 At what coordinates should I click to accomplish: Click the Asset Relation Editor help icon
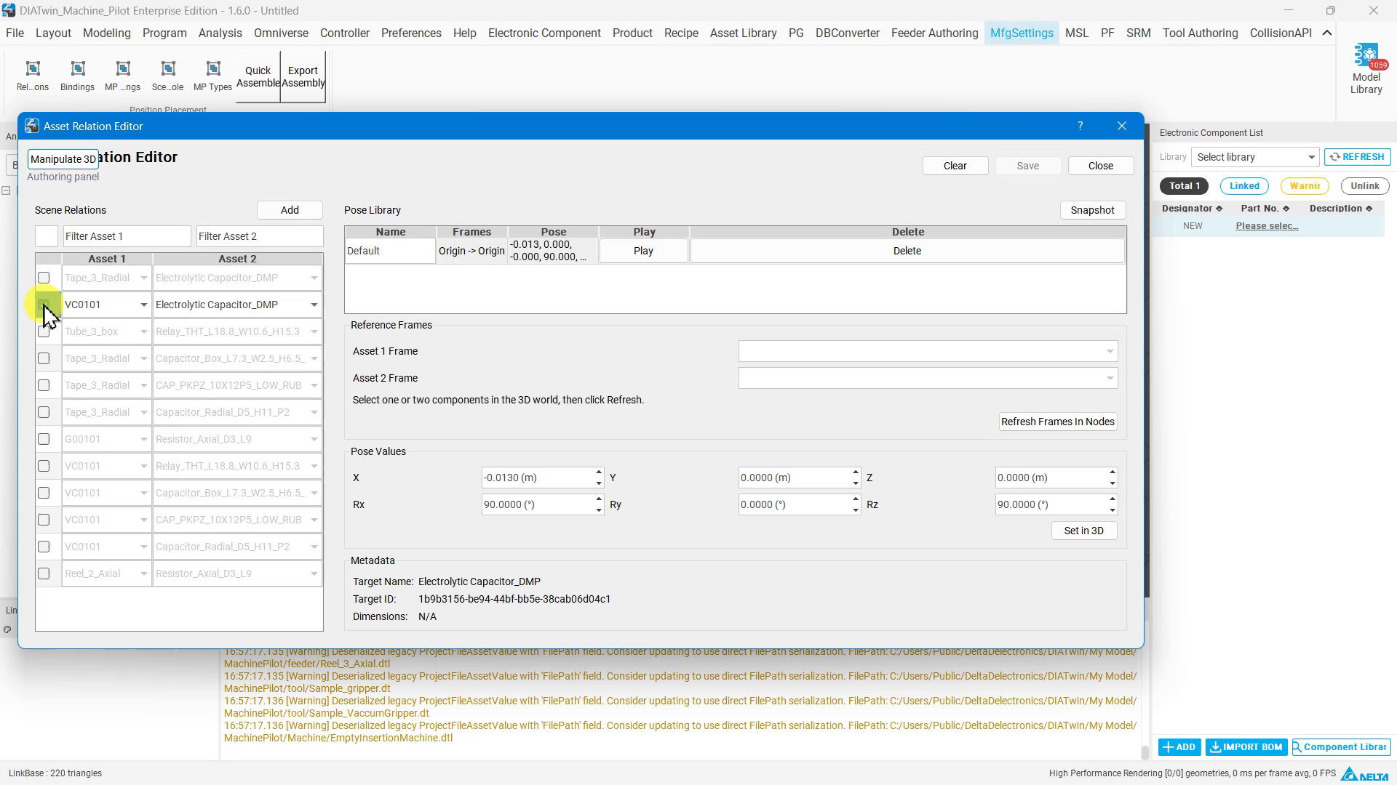(1080, 126)
